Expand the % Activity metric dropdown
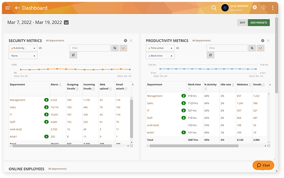Viewport: 284px width, 178px height. 23,48
